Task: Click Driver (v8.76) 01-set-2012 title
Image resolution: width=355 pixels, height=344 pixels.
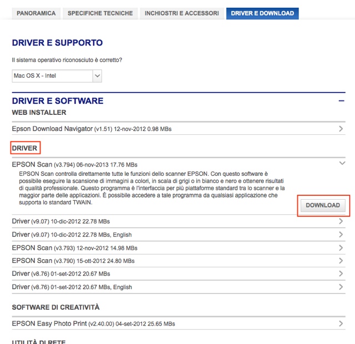Action: pos(61,274)
